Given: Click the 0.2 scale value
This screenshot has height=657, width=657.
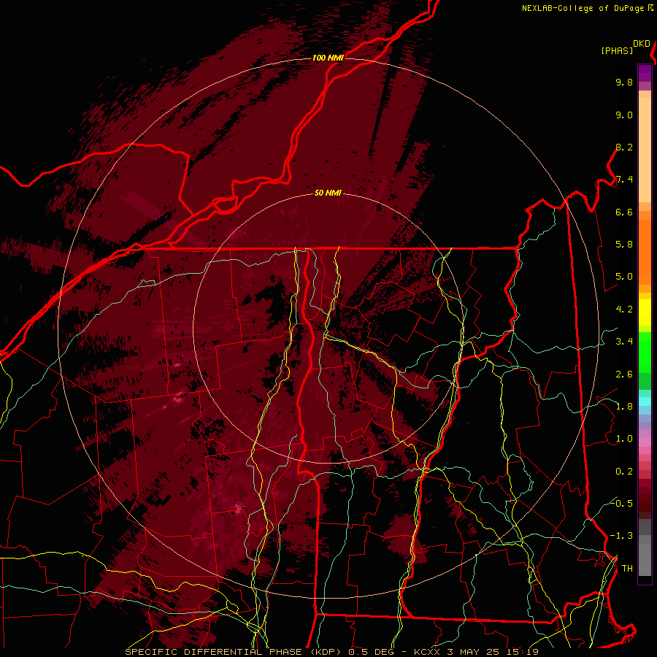Looking at the screenshot, I should 624,472.
